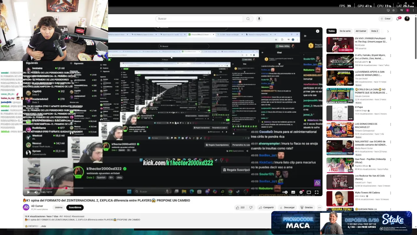Image resolution: width=417 pixels, height=235 pixels.
Task: Open the notifications bell with 9+ badge
Action: pyautogui.click(x=398, y=19)
